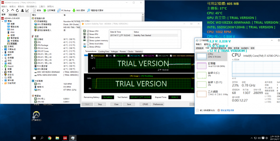
Task: Open Preferences in stability test window
Action: [x=158, y=104]
